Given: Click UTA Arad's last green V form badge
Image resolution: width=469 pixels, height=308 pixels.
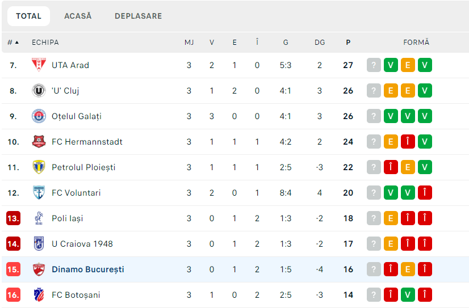Looking at the screenshot, I should [x=425, y=65].
